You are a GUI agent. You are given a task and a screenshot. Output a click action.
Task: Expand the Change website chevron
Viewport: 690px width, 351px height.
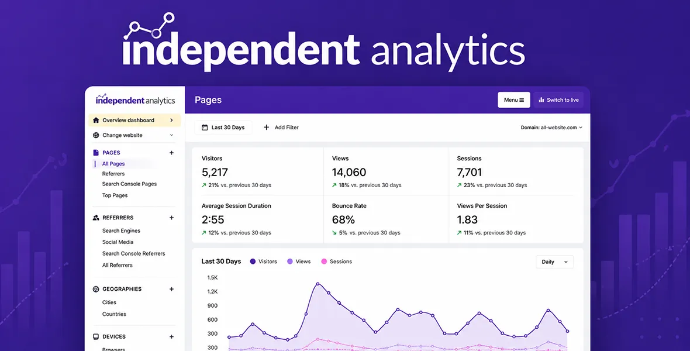tap(171, 135)
